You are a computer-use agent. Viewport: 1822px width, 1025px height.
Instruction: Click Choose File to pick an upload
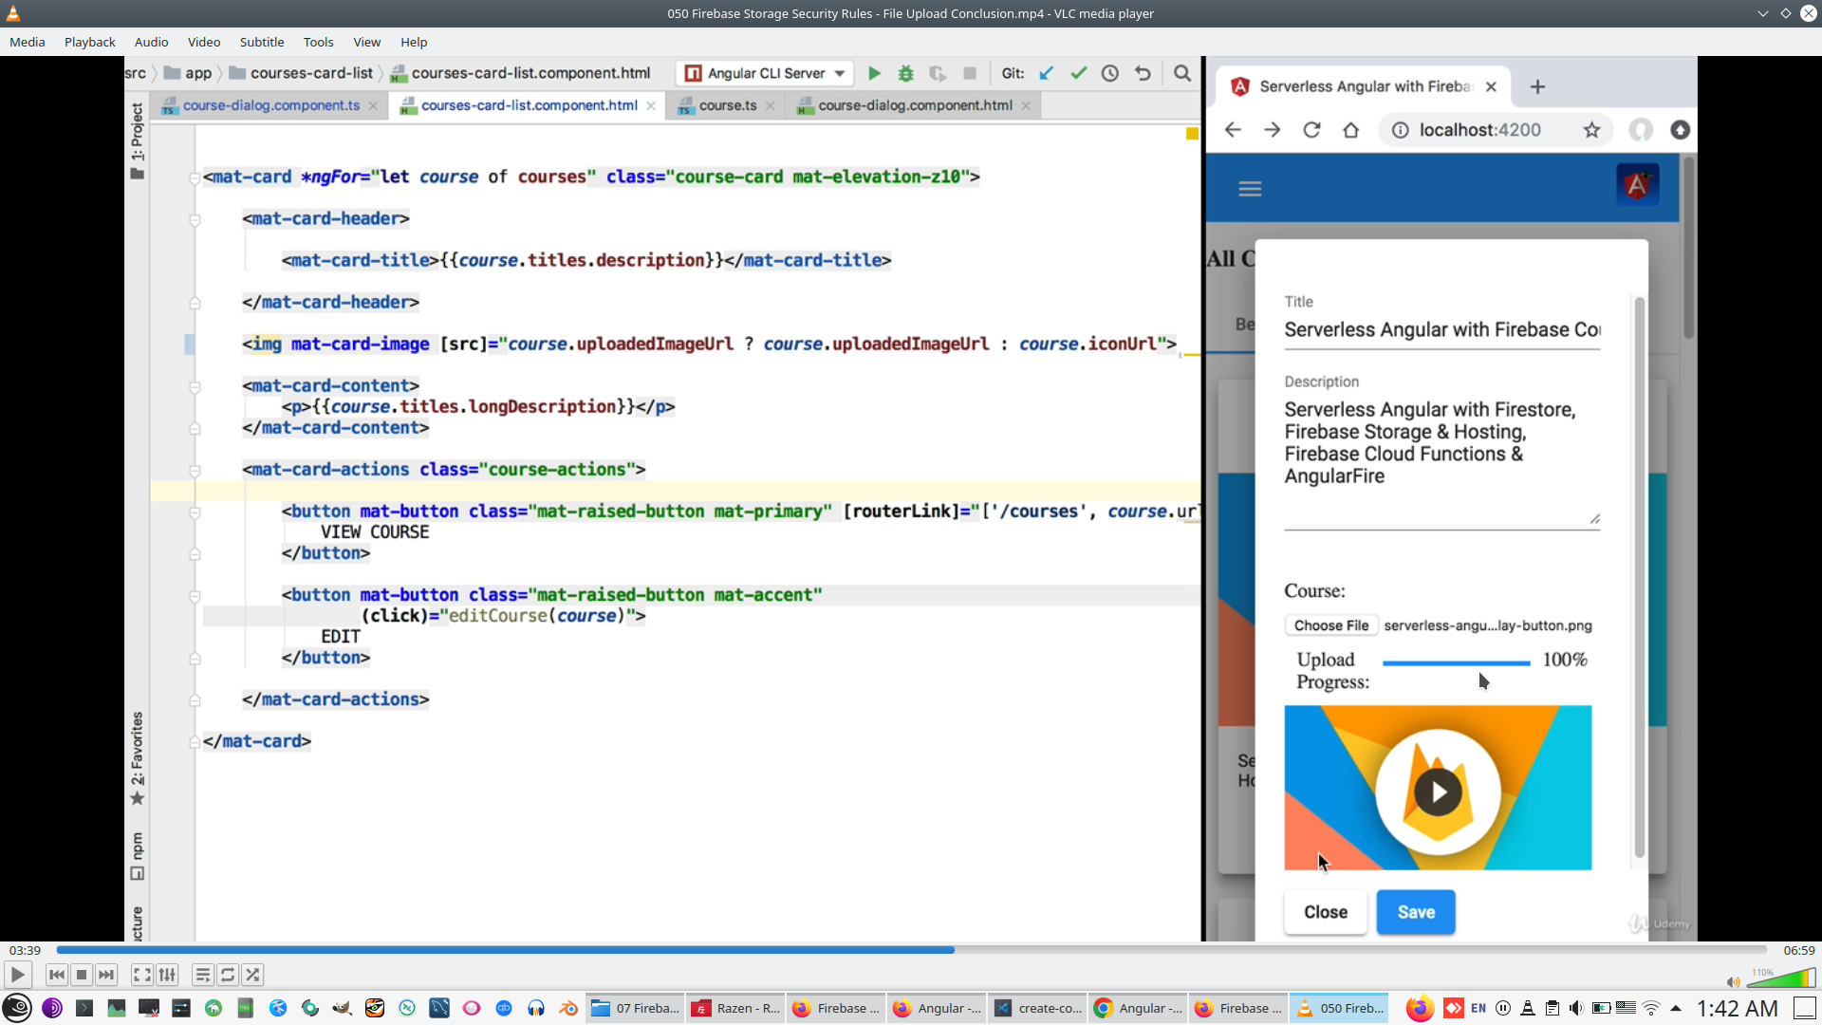[x=1331, y=624]
